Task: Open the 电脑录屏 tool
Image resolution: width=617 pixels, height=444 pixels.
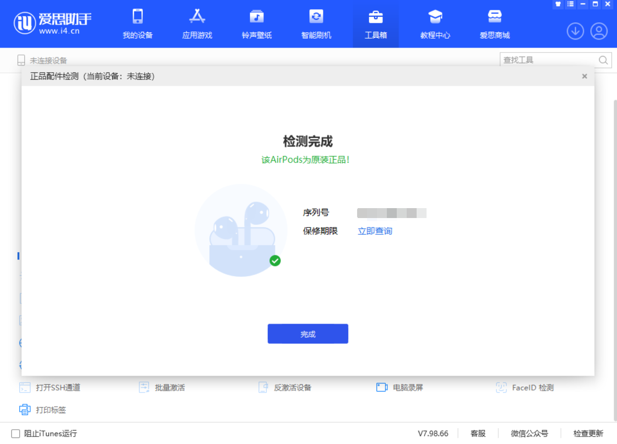Action: 400,388
